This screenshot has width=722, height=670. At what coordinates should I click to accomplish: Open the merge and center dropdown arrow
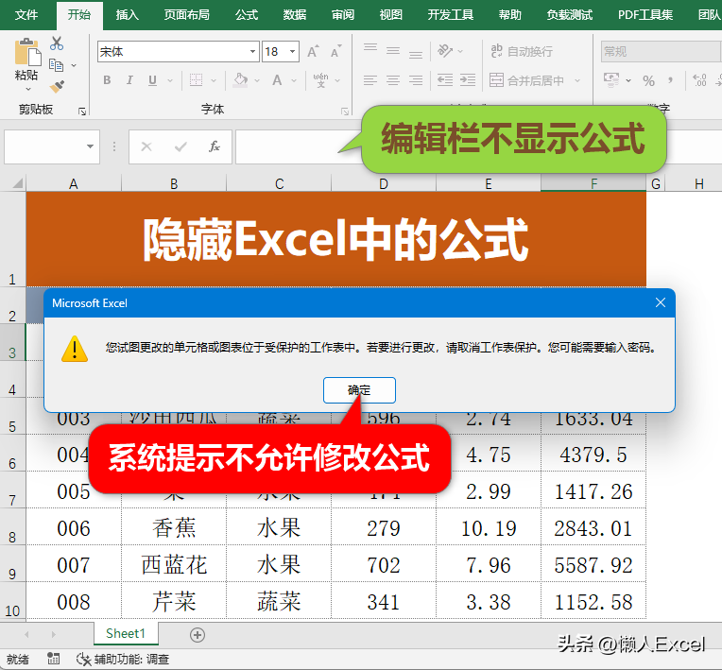[577, 80]
